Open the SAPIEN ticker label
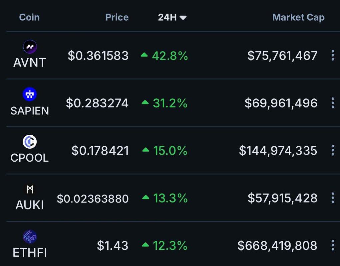Screen dimensions: 340x266 (30, 111)
